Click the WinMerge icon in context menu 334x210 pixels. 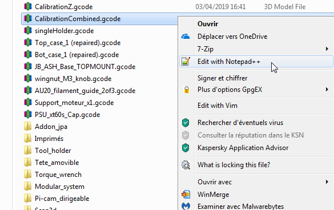[x=186, y=194]
